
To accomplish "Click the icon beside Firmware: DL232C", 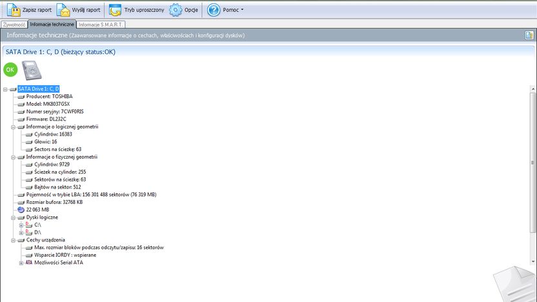I will pyautogui.click(x=21, y=119).
